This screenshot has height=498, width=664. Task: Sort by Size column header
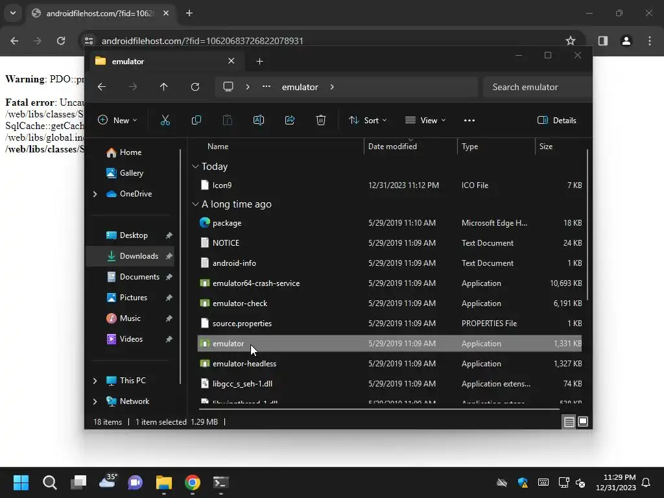point(545,147)
